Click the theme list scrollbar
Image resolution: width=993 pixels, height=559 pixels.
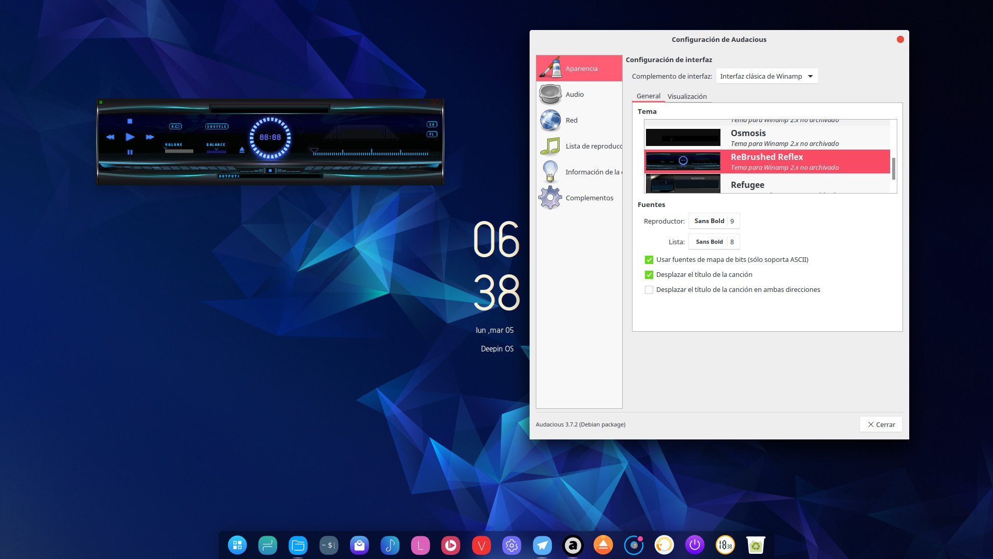(x=894, y=168)
